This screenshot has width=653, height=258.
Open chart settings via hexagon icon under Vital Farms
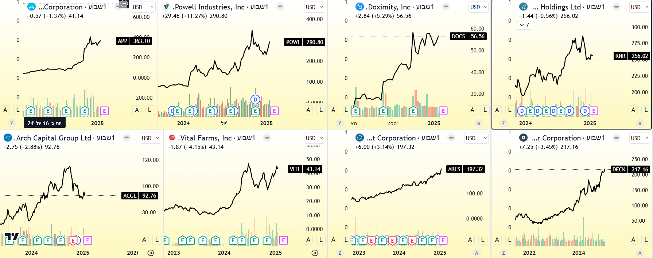click(314, 252)
